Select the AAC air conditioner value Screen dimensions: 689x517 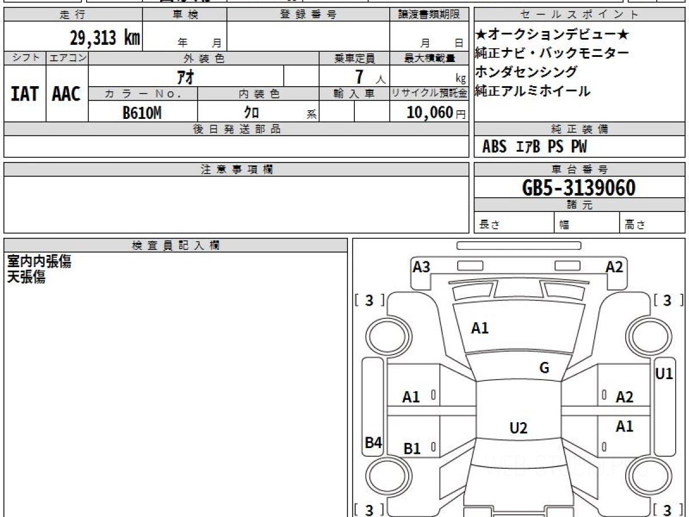(x=67, y=94)
